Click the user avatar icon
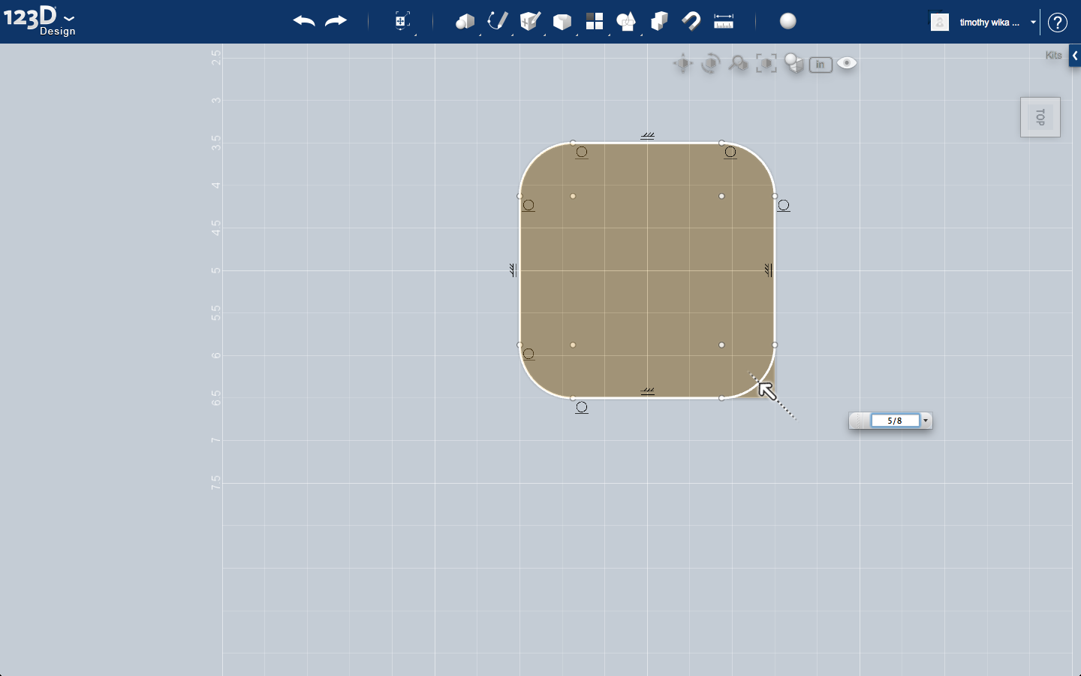The image size is (1081, 676). (x=939, y=23)
